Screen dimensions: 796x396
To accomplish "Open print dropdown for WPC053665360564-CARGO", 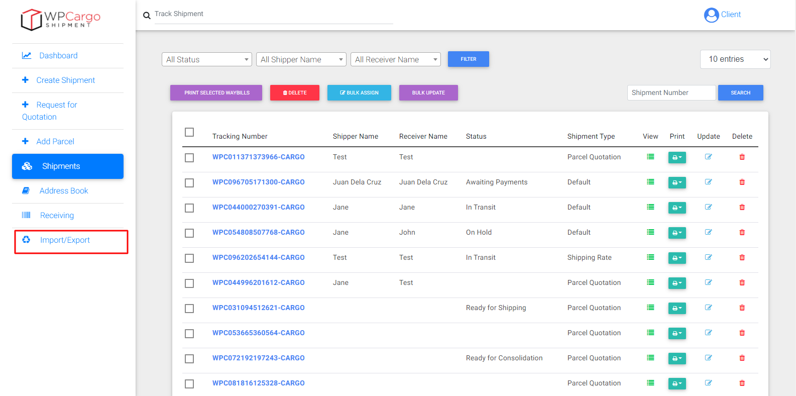I will (677, 333).
